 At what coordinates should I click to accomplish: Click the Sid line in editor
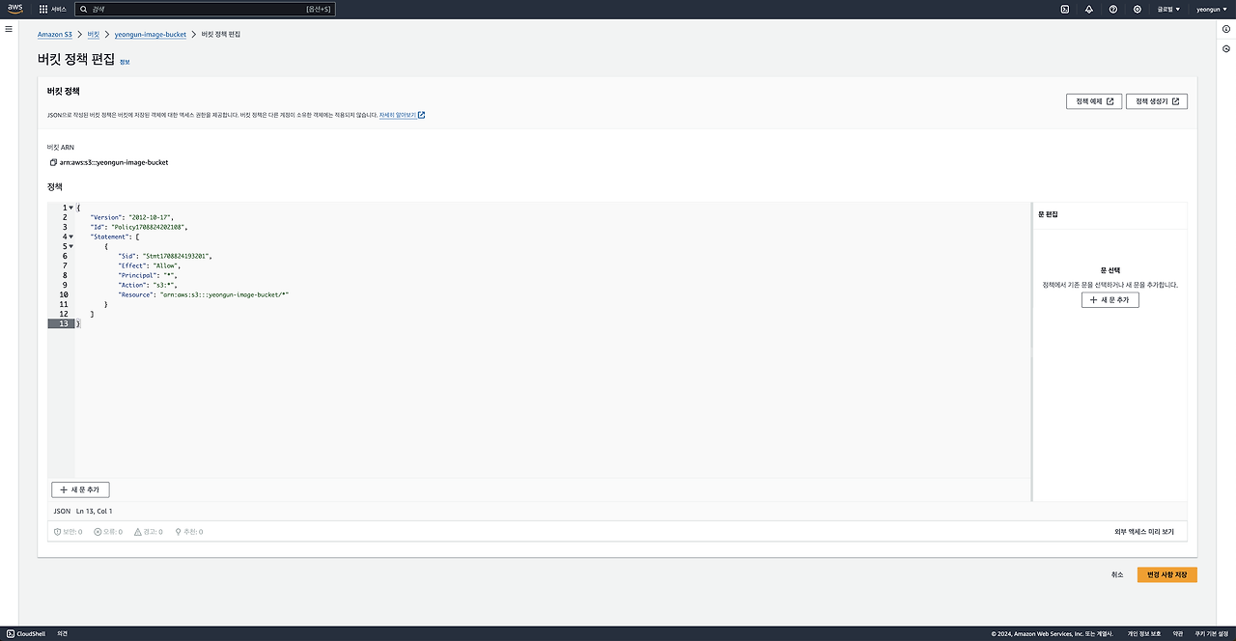click(165, 256)
